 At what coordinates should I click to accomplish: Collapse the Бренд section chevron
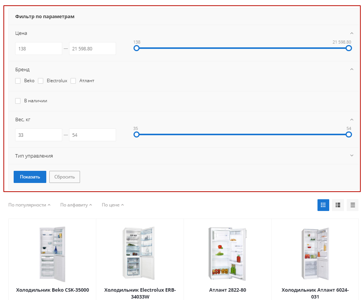tap(352, 69)
